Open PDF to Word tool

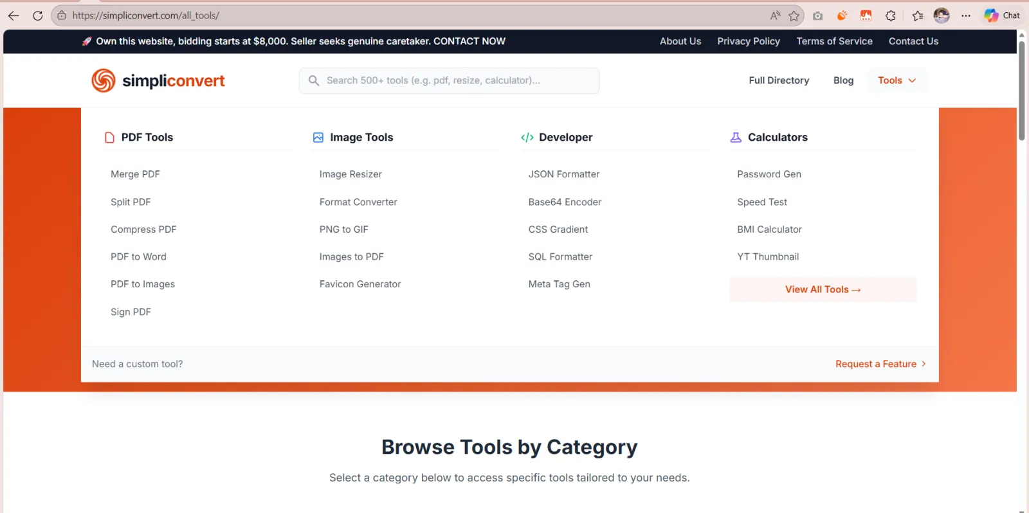tap(138, 256)
